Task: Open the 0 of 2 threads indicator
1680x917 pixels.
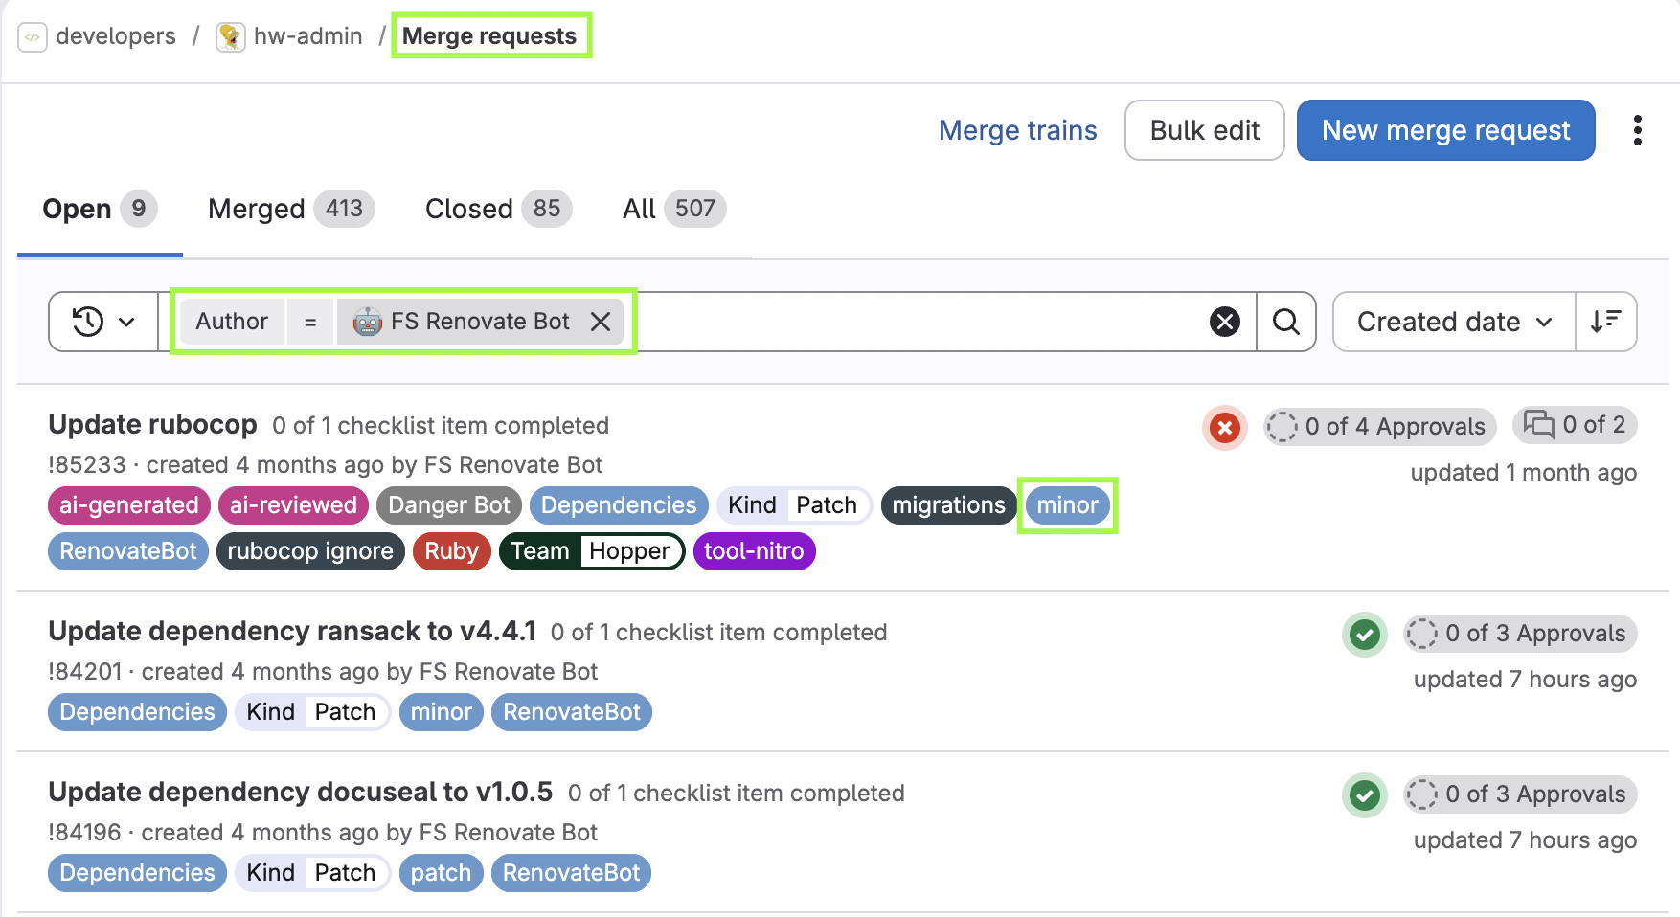Action: point(1575,425)
